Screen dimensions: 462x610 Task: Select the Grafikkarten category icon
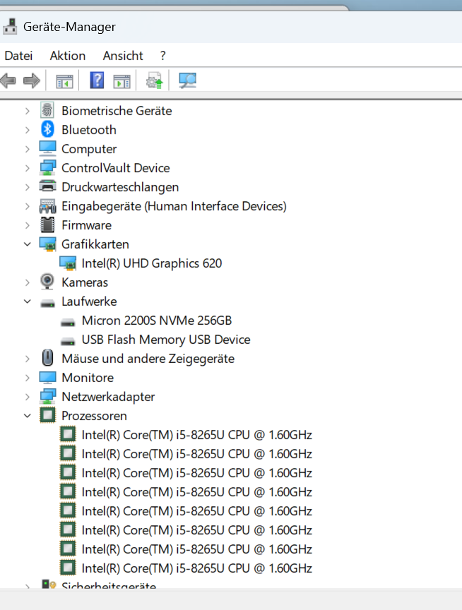tap(47, 244)
